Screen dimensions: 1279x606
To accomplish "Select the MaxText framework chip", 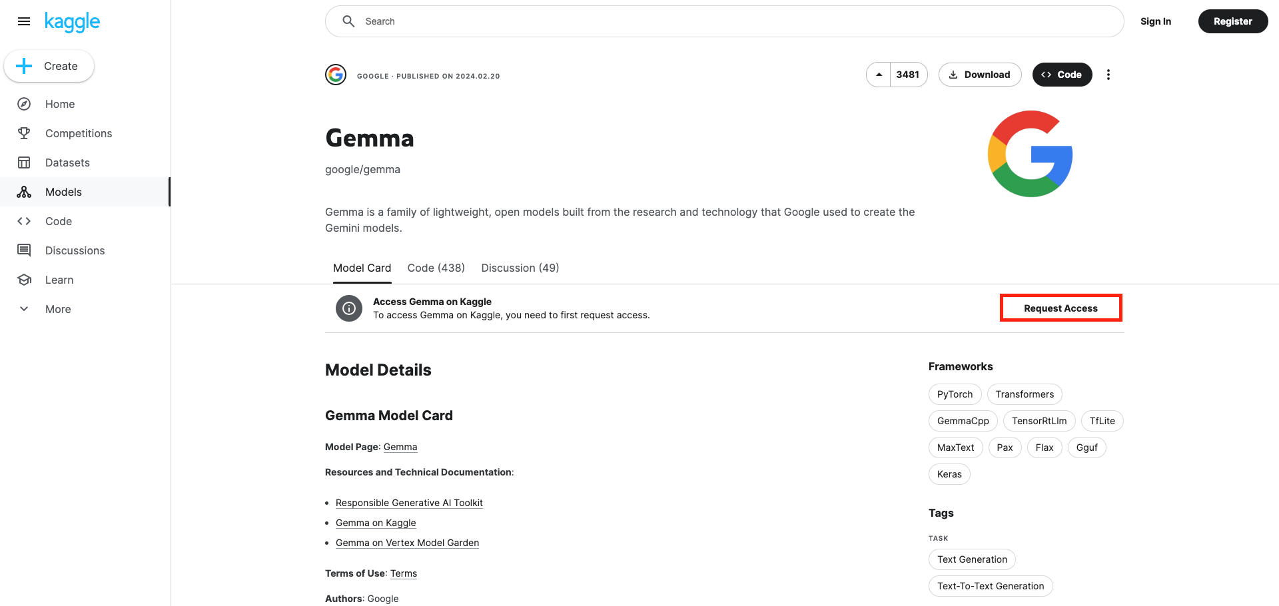I will (x=955, y=448).
